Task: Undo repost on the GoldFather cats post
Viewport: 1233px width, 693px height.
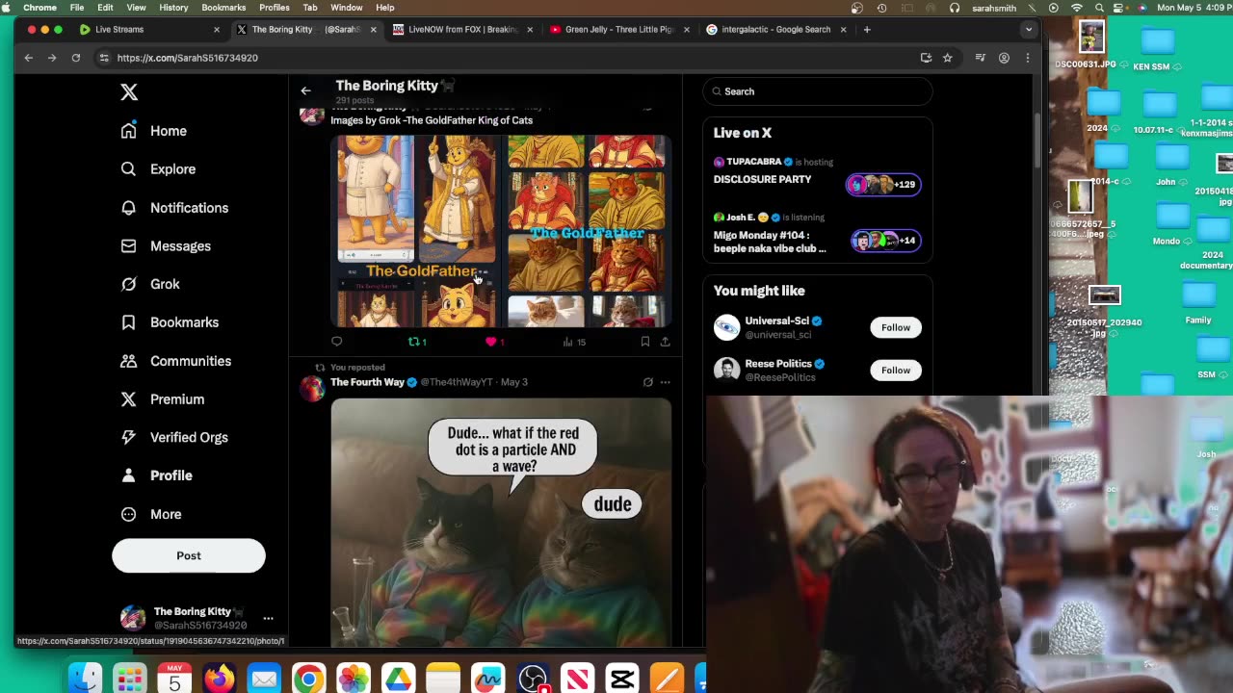Action: (417, 342)
